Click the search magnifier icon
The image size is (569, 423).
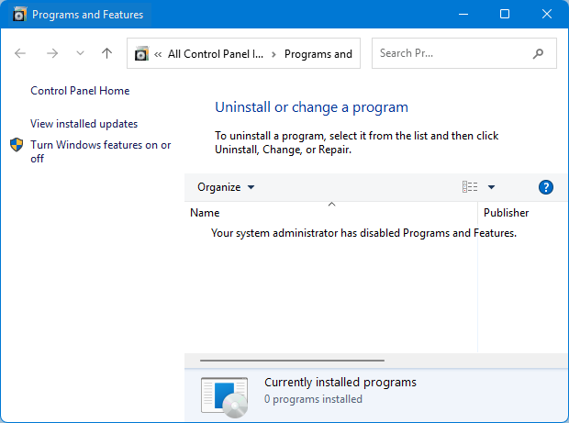pyautogui.click(x=538, y=54)
